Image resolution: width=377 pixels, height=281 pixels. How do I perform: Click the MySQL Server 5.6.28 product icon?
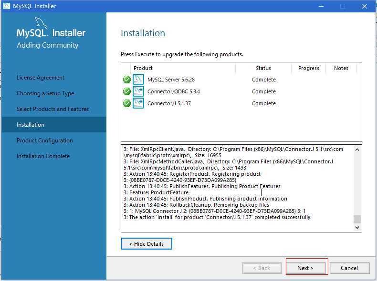138,80
